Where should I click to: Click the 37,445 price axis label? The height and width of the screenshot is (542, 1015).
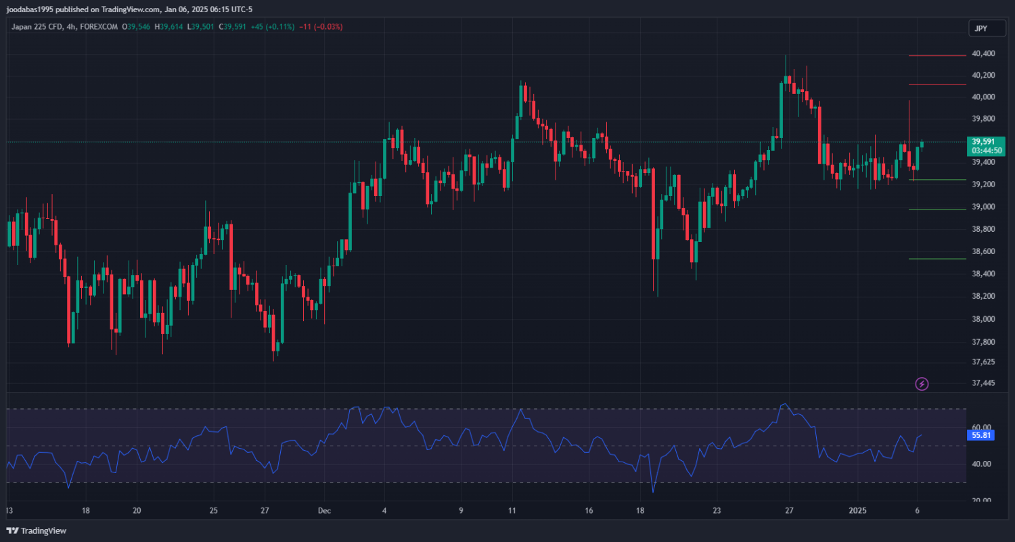tap(983, 383)
